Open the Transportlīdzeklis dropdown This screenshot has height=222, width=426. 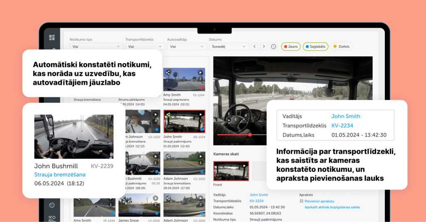pyautogui.click(x=145, y=46)
